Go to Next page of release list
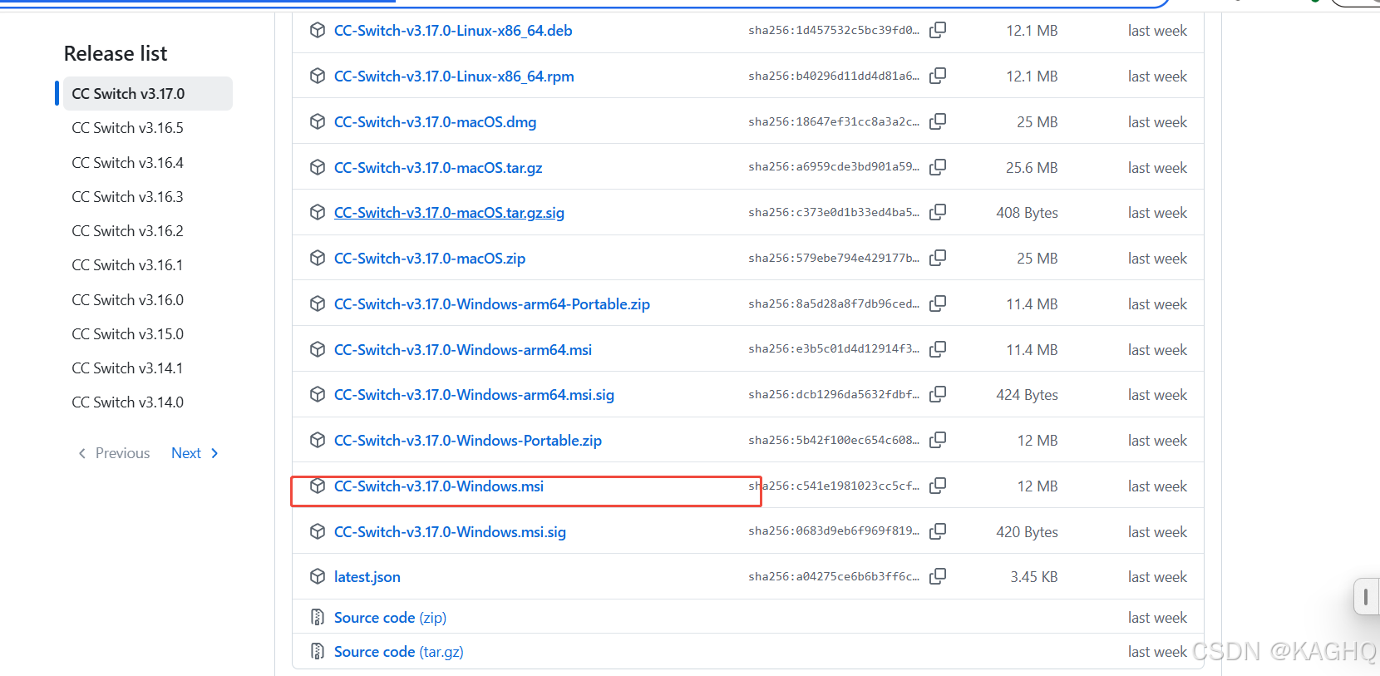1380x676 pixels. 195,453
